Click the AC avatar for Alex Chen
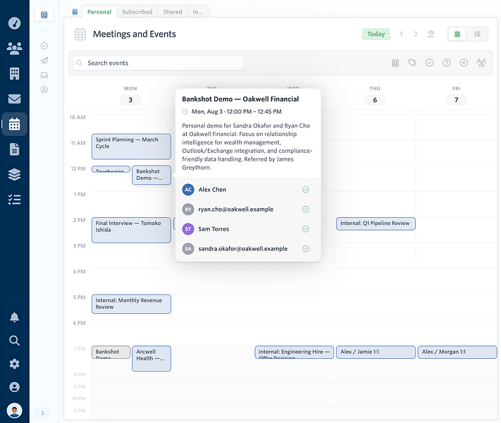This screenshot has width=501, height=423. pyautogui.click(x=188, y=190)
